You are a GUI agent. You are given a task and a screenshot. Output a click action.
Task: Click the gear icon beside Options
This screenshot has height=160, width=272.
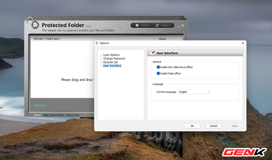tap(137, 25)
